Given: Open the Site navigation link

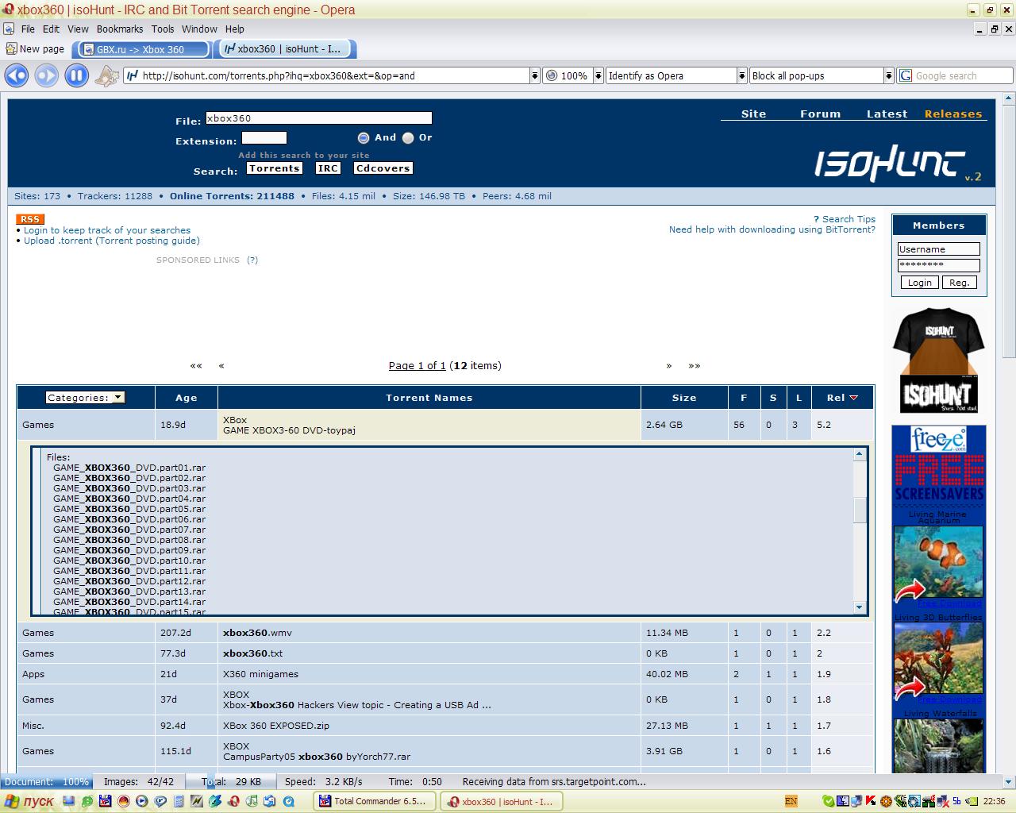Looking at the screenshot, I should (753, 114).
